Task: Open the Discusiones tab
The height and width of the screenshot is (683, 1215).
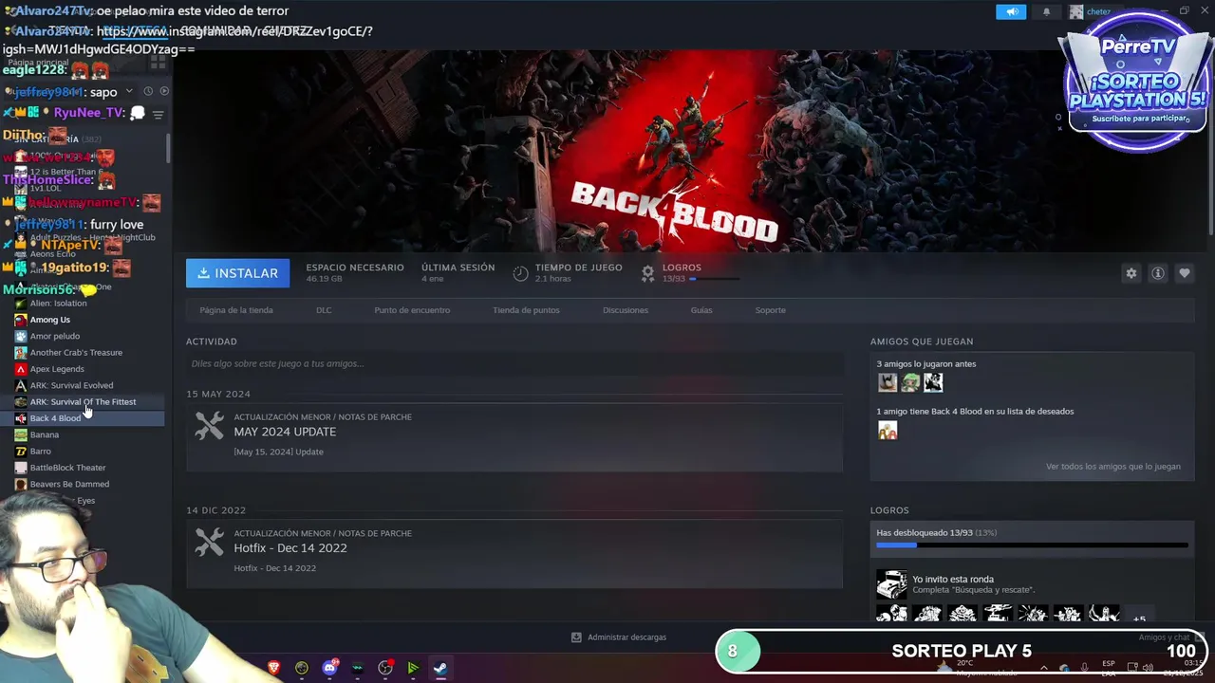Action: coord(626,310)
